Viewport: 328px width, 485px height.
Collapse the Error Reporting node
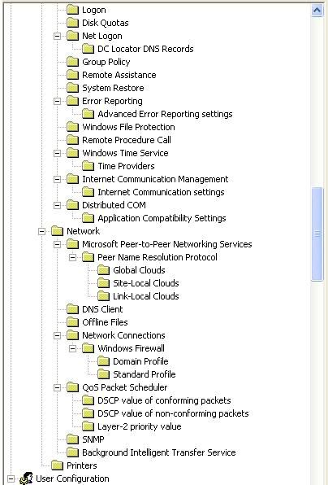pos(57,101)
